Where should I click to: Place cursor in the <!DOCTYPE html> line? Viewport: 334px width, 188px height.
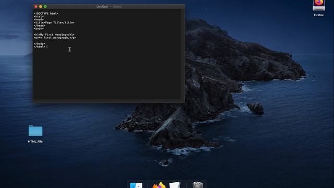pos(46,14)
